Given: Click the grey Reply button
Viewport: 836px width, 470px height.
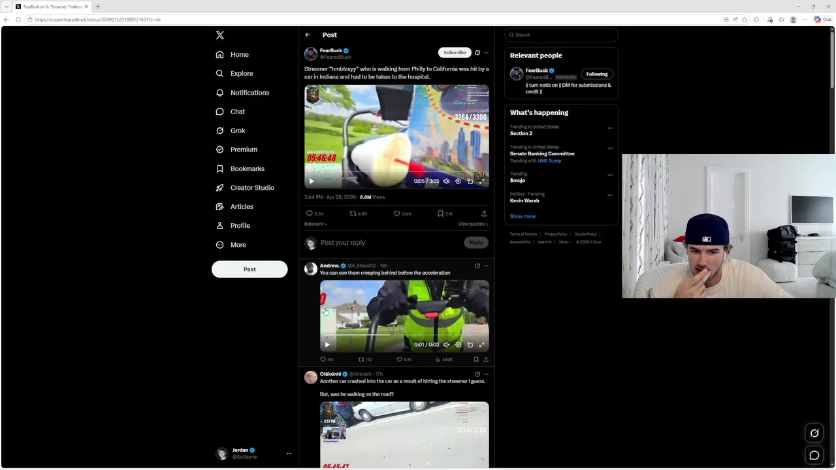Looking at the screenshot, I should tap(476, 243).
